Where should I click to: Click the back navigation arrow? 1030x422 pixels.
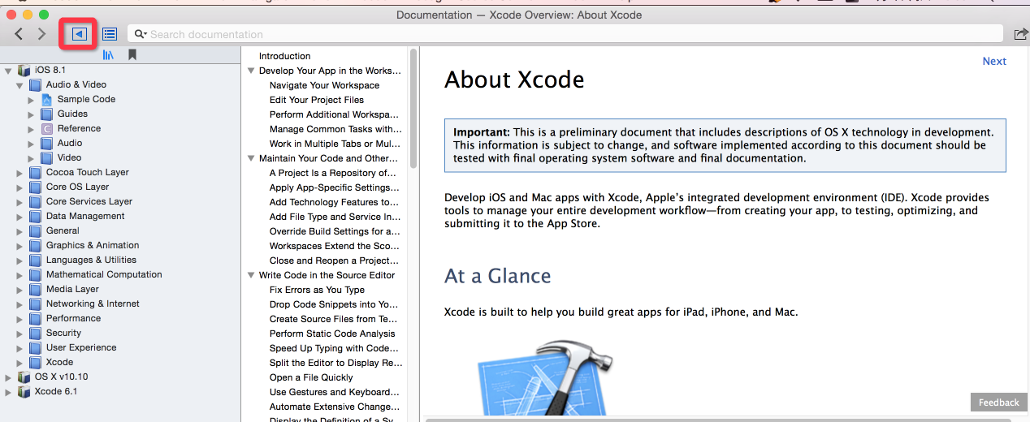click(x=19, y=34)
